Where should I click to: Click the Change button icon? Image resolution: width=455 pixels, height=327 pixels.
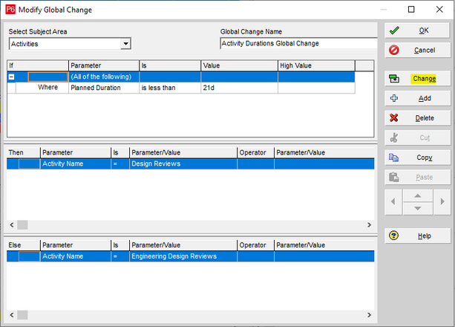click(x=394, y=79)
